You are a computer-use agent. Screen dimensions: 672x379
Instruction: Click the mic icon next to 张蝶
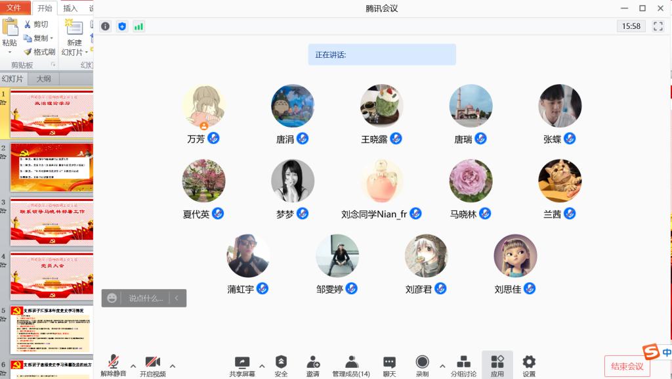pyautogui.click(x=570, y=139)
